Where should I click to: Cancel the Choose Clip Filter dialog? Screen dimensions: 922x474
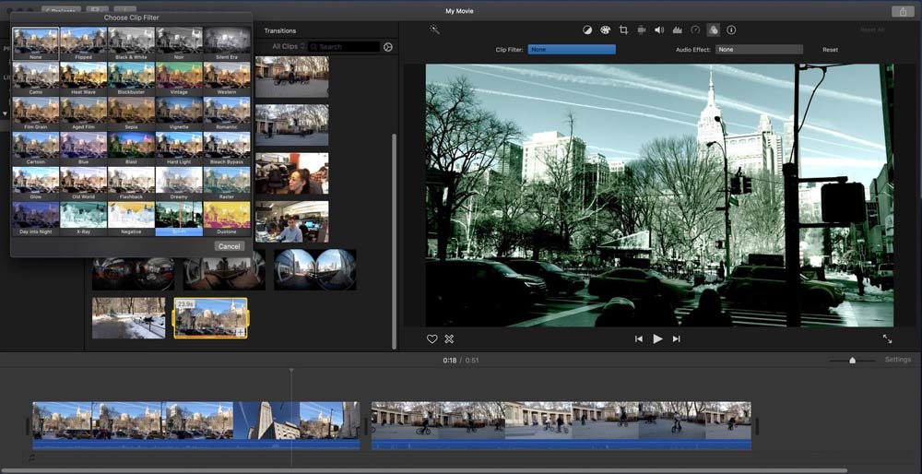pyautogui.click(x=230, y=246)
